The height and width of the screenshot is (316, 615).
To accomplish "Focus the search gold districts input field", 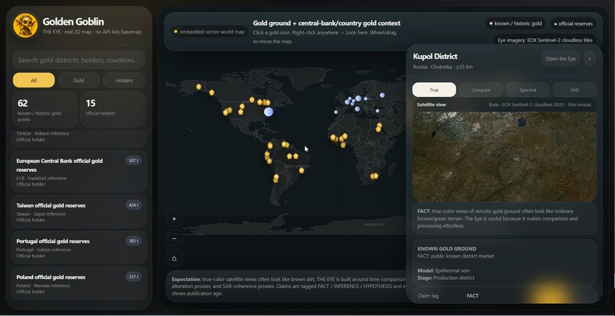I will (79, 60).
